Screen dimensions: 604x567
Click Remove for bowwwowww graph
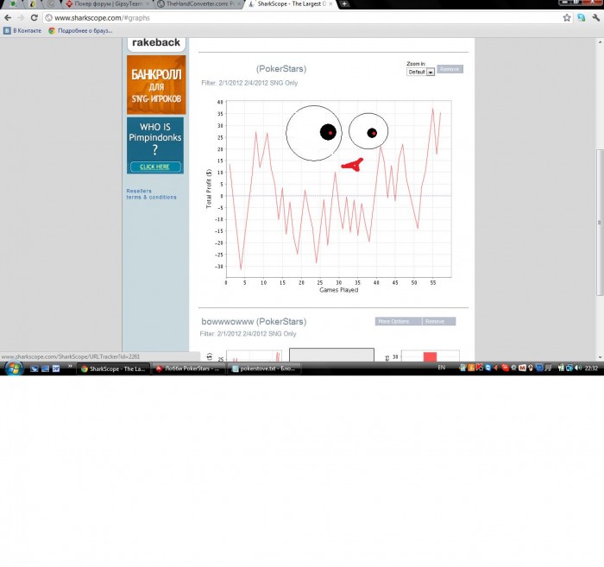point(439,321)
